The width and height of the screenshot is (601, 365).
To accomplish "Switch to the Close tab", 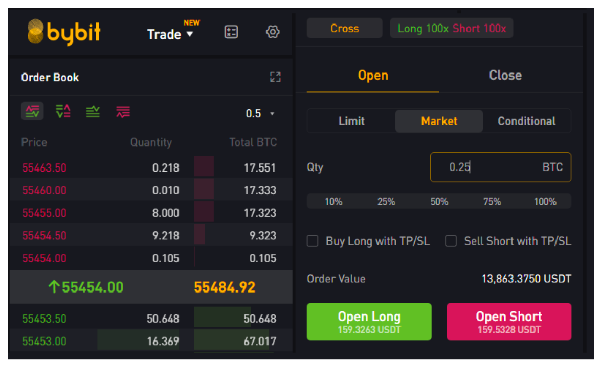I will pos(505,76).
